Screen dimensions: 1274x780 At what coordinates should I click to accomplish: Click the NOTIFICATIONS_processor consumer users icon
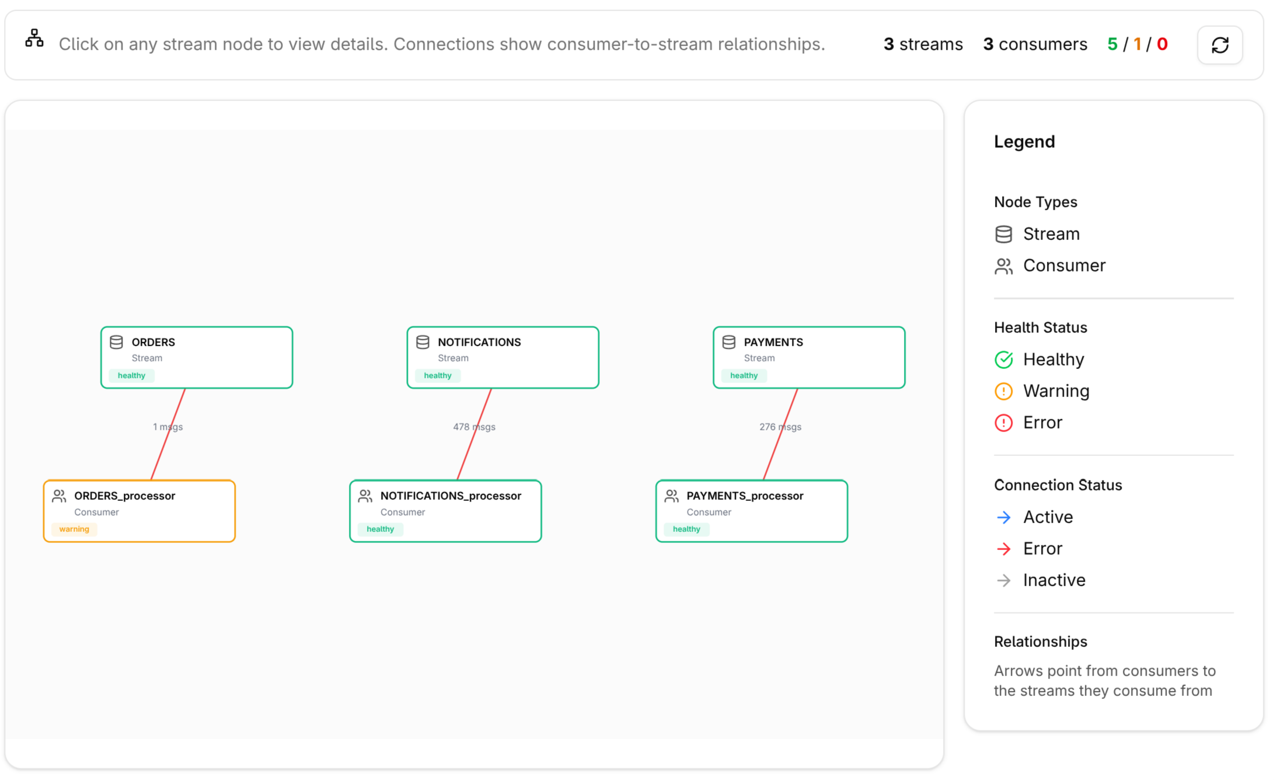[365, 496]
